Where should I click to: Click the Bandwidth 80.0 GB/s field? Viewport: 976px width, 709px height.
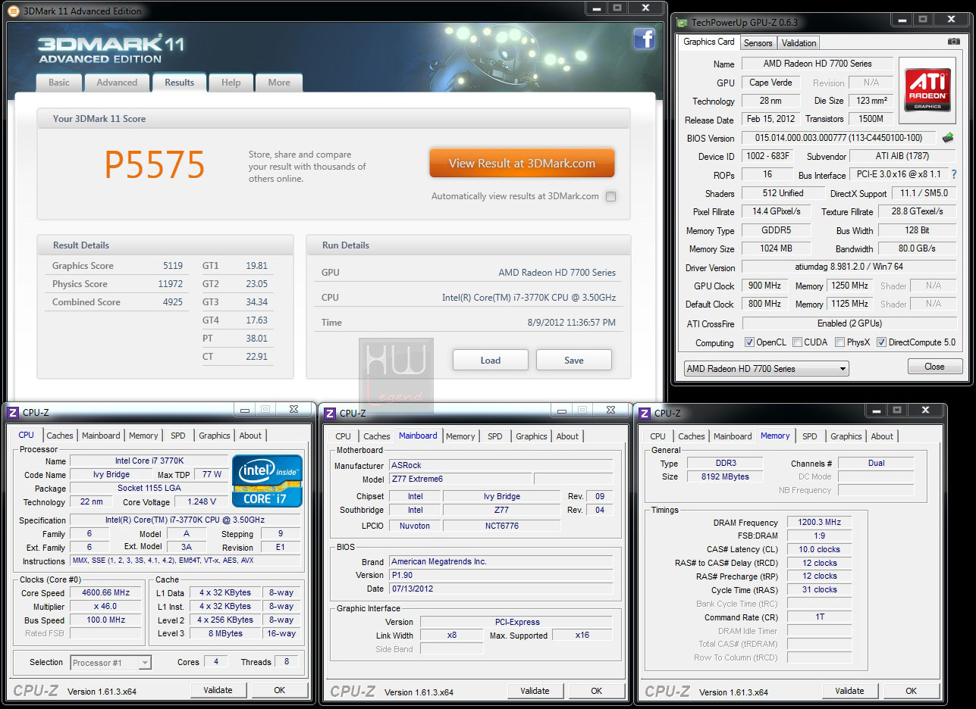pyautogui.click(x=917, y=248)
